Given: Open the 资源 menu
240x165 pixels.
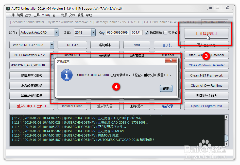Looking at the screenshot, I should tap(64, 15).
